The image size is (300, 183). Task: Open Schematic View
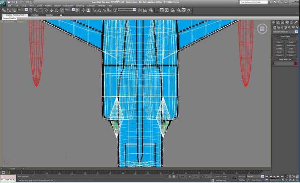167,10
